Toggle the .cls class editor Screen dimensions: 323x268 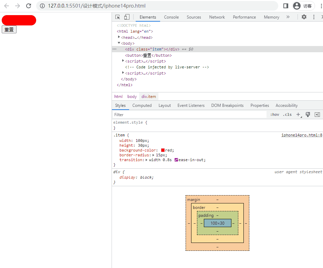click(x=288, y=115)
